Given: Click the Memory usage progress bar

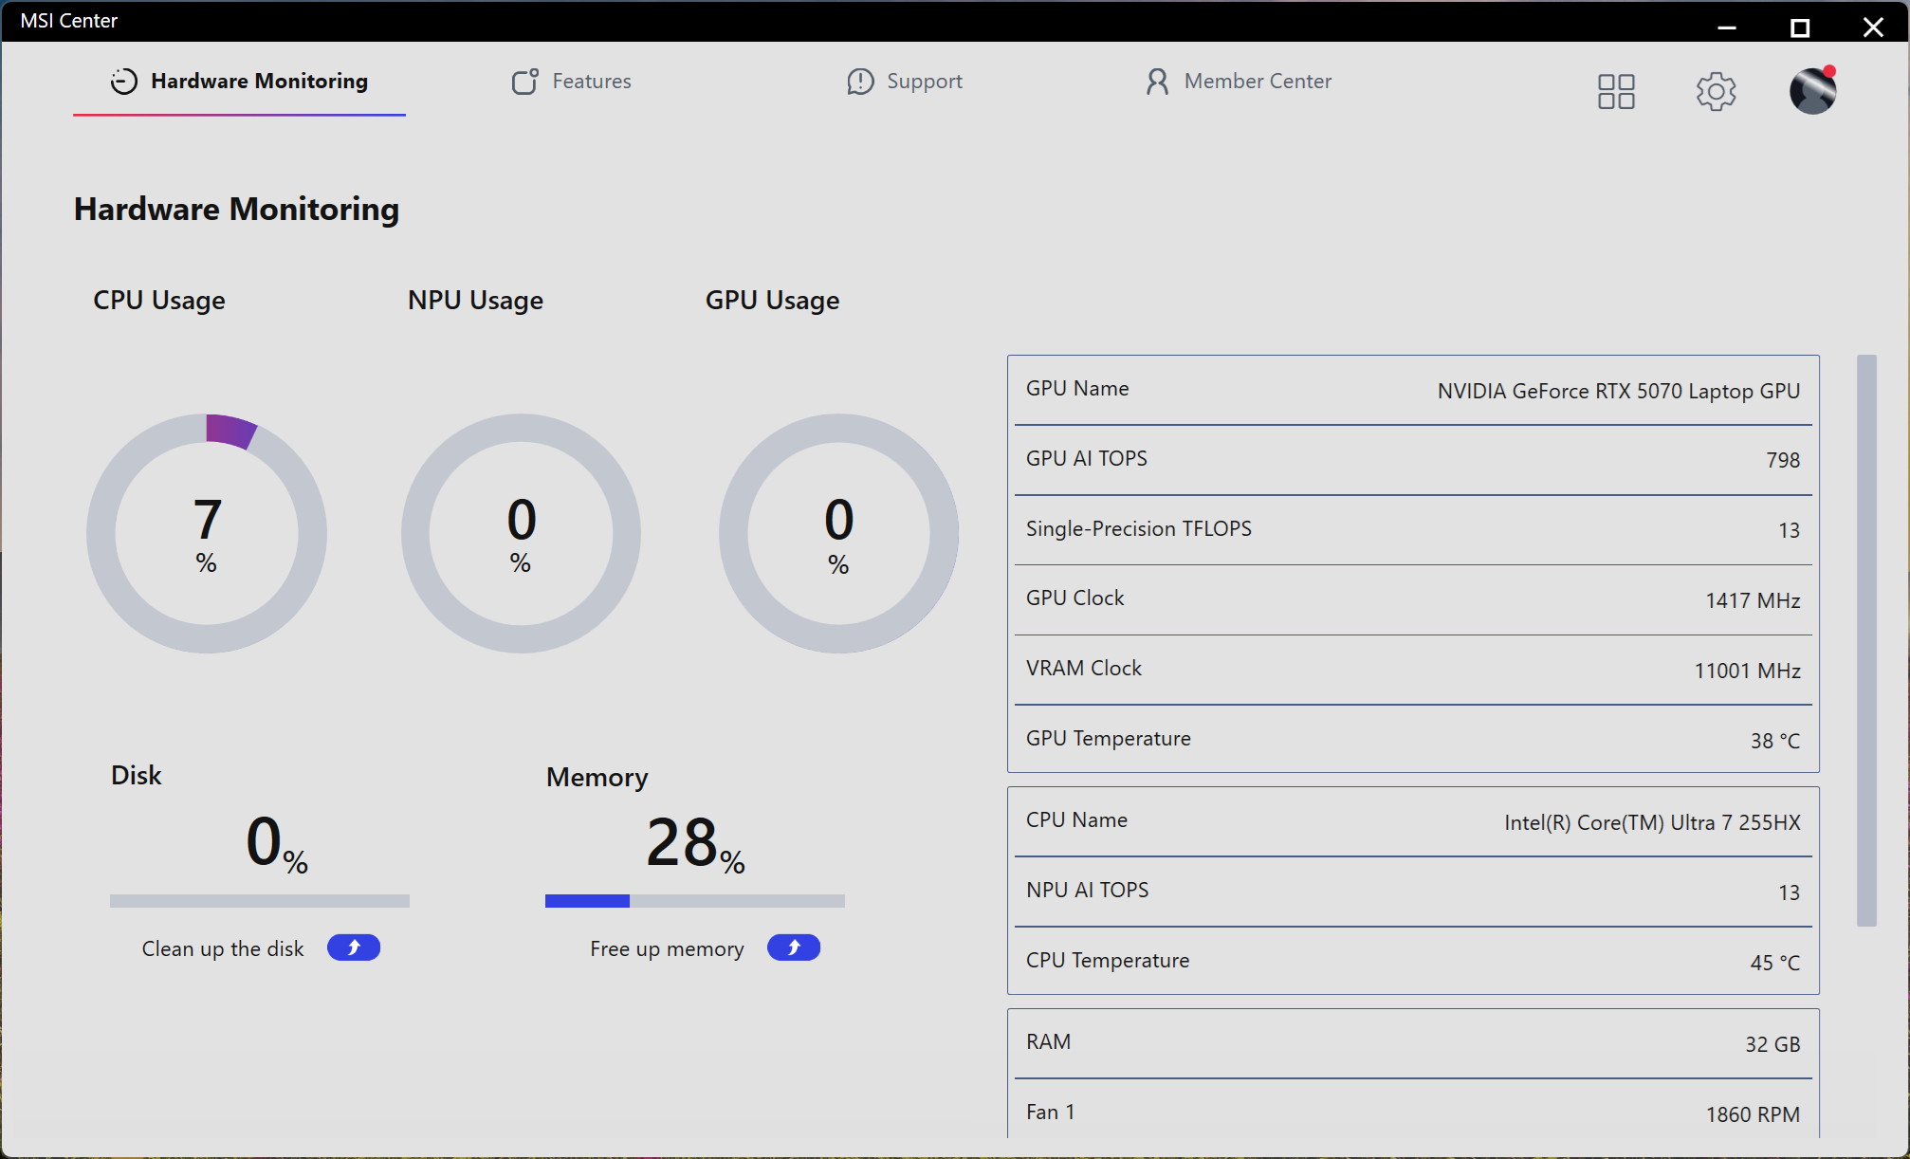Looking at the screenshot, I should [694, 901].
